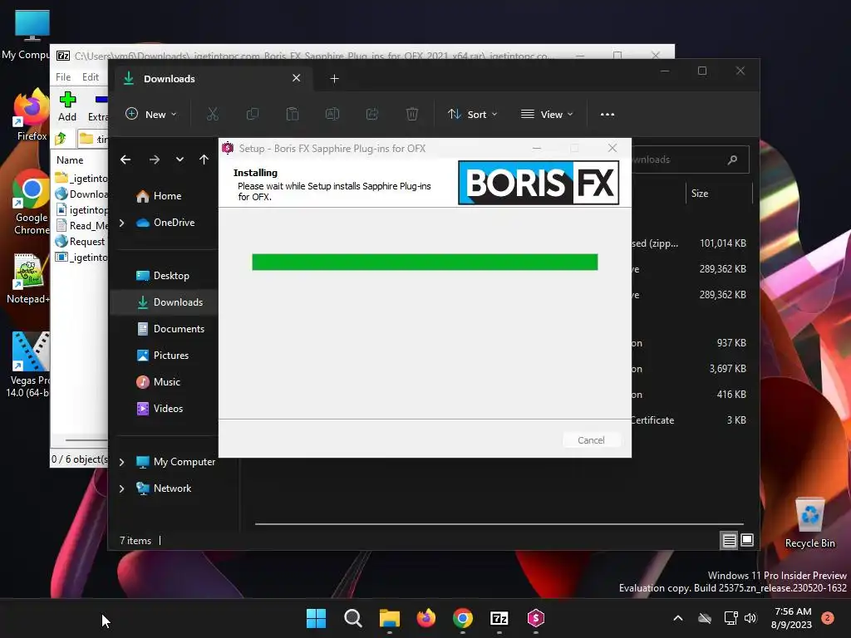Select Read_Me file in 7-Zip list
Viewport: 851px width, 638px height.
tap(81, 226)
